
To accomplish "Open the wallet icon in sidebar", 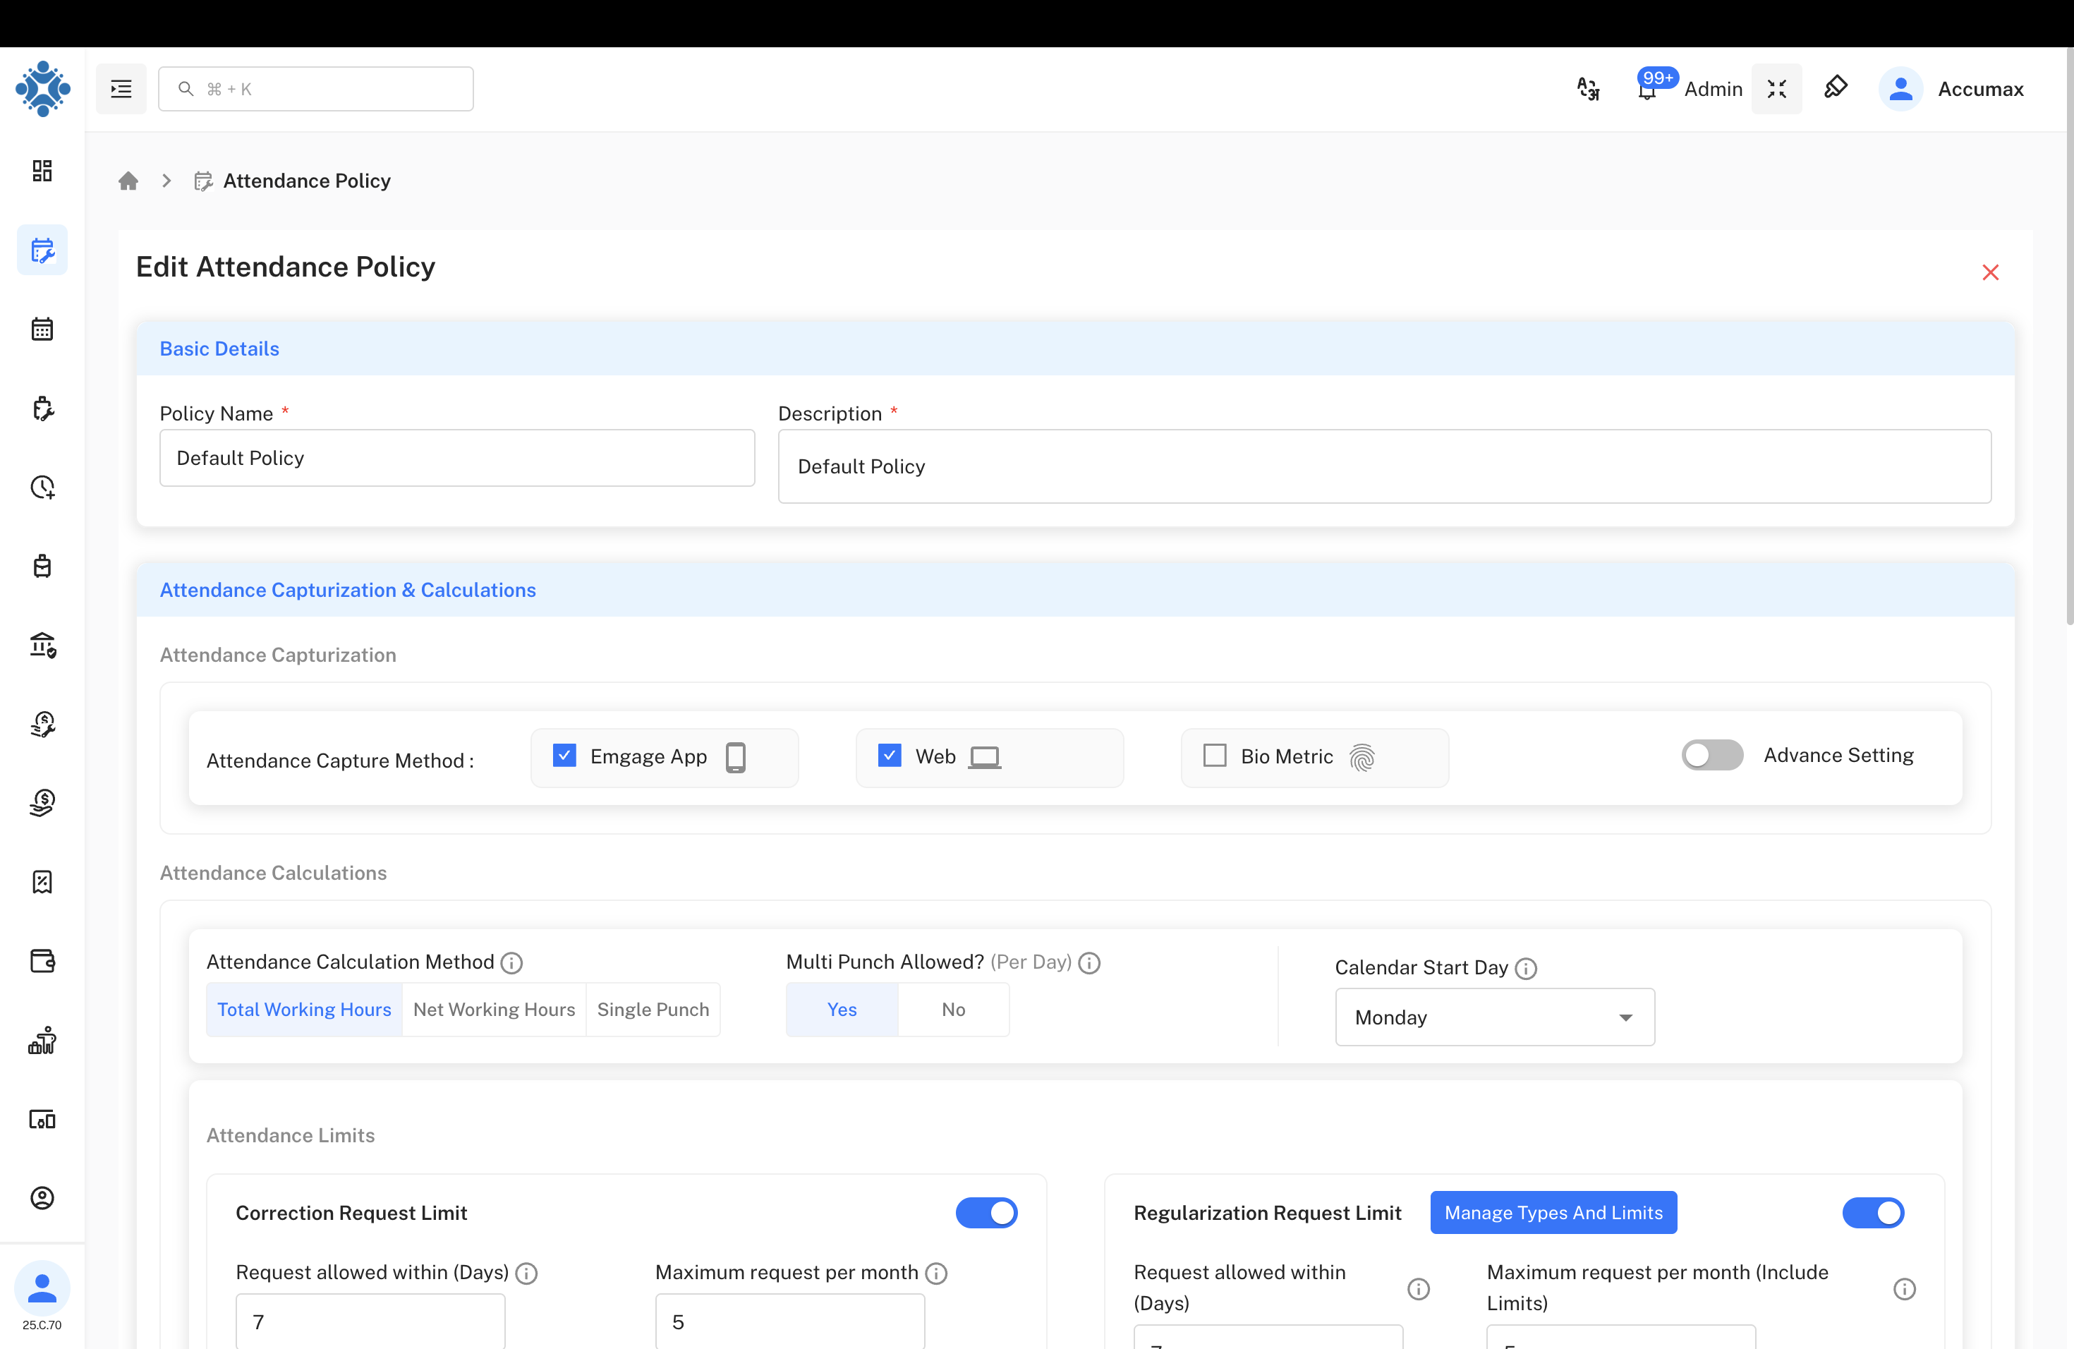I will (x=42, y=960).
